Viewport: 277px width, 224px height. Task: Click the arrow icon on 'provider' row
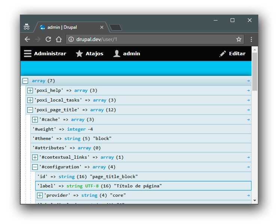tap(248, 195)
